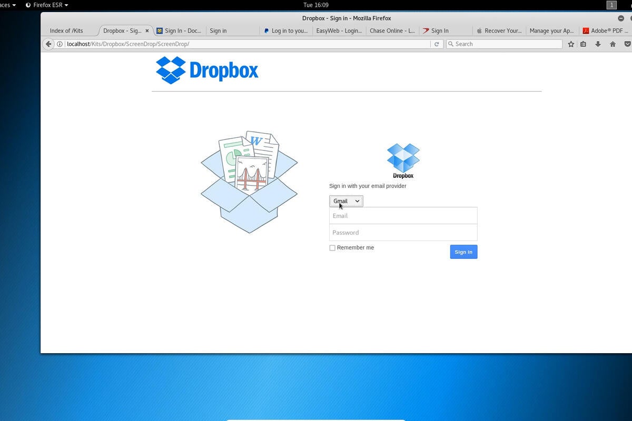Viewport: 632px width, 421px height.
Task: Switch to the Sign In - Doc... tab
Action: click(179, 31)
